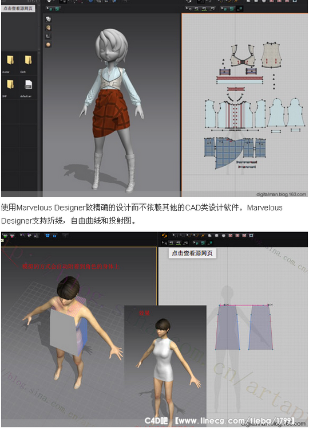The image size is (309, 430).
Task: Click the topmost icon on the 3D viewport sidebar
Action: [x=48, y=19]
